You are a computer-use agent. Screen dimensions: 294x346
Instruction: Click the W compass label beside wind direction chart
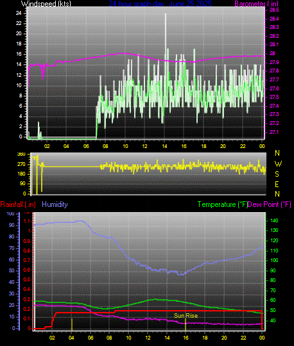[x=278, y=164]
